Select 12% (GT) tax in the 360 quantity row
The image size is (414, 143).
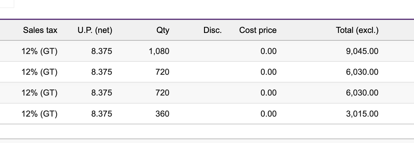click(x=39, y=114)
